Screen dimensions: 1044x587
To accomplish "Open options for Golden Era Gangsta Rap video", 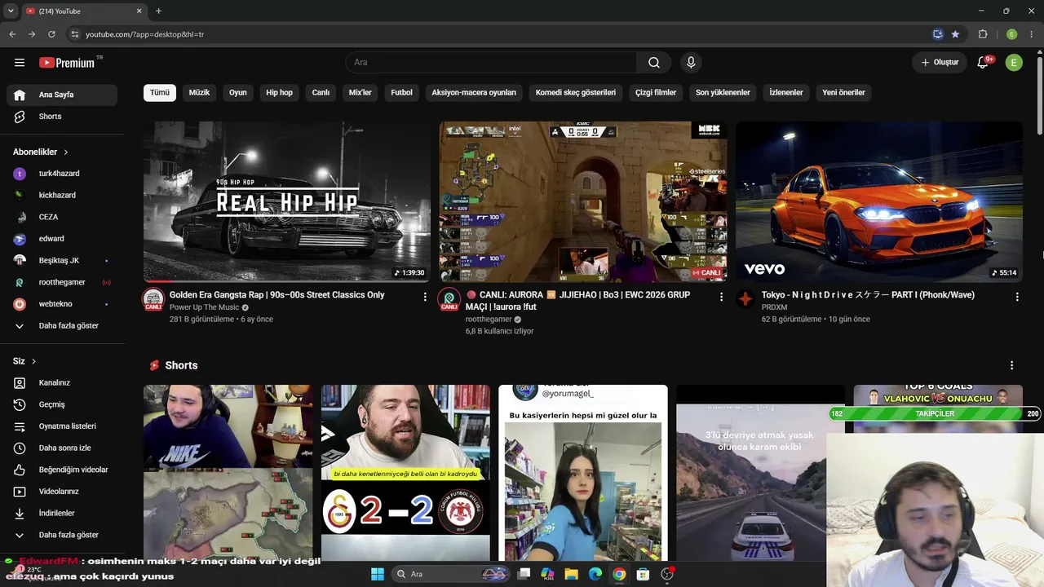I will [425, 297].
